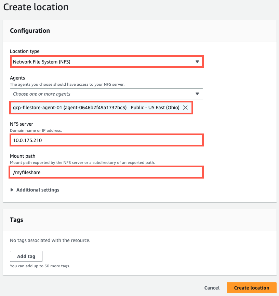The width and height of the screenshot is (279, 296).
Task: Click the Create location page title
Action: tap(36, 7)
